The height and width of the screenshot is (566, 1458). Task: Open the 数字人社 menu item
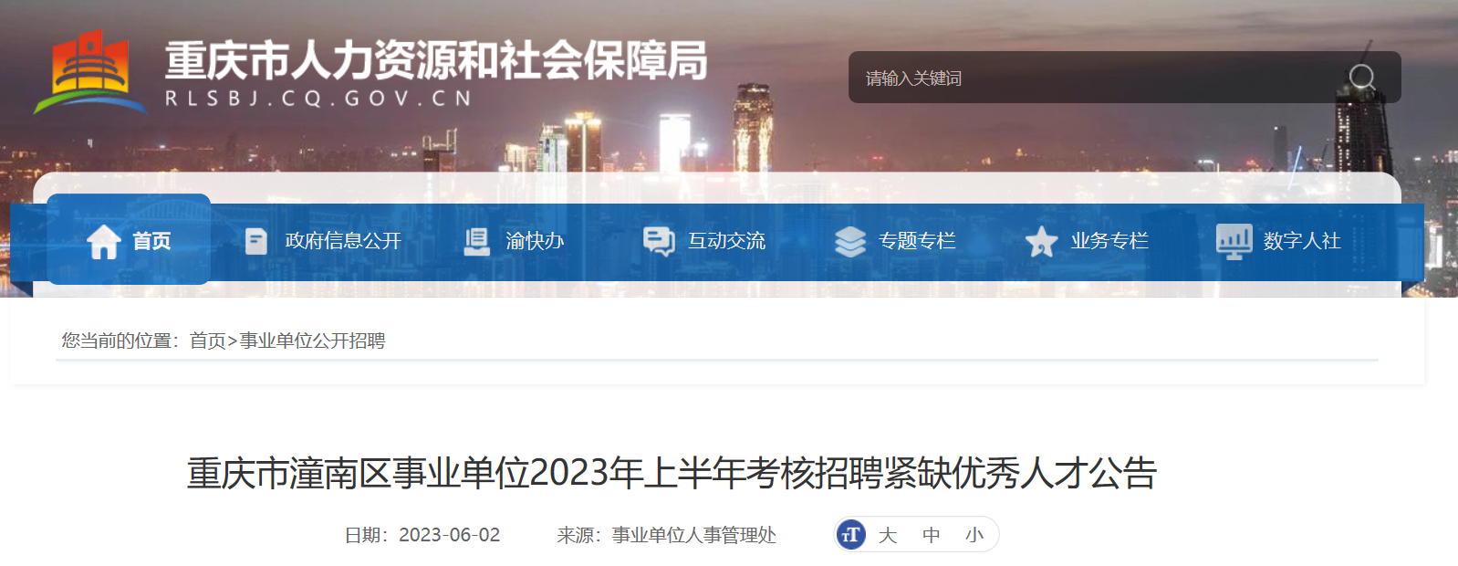click(x=1302, y=241)
